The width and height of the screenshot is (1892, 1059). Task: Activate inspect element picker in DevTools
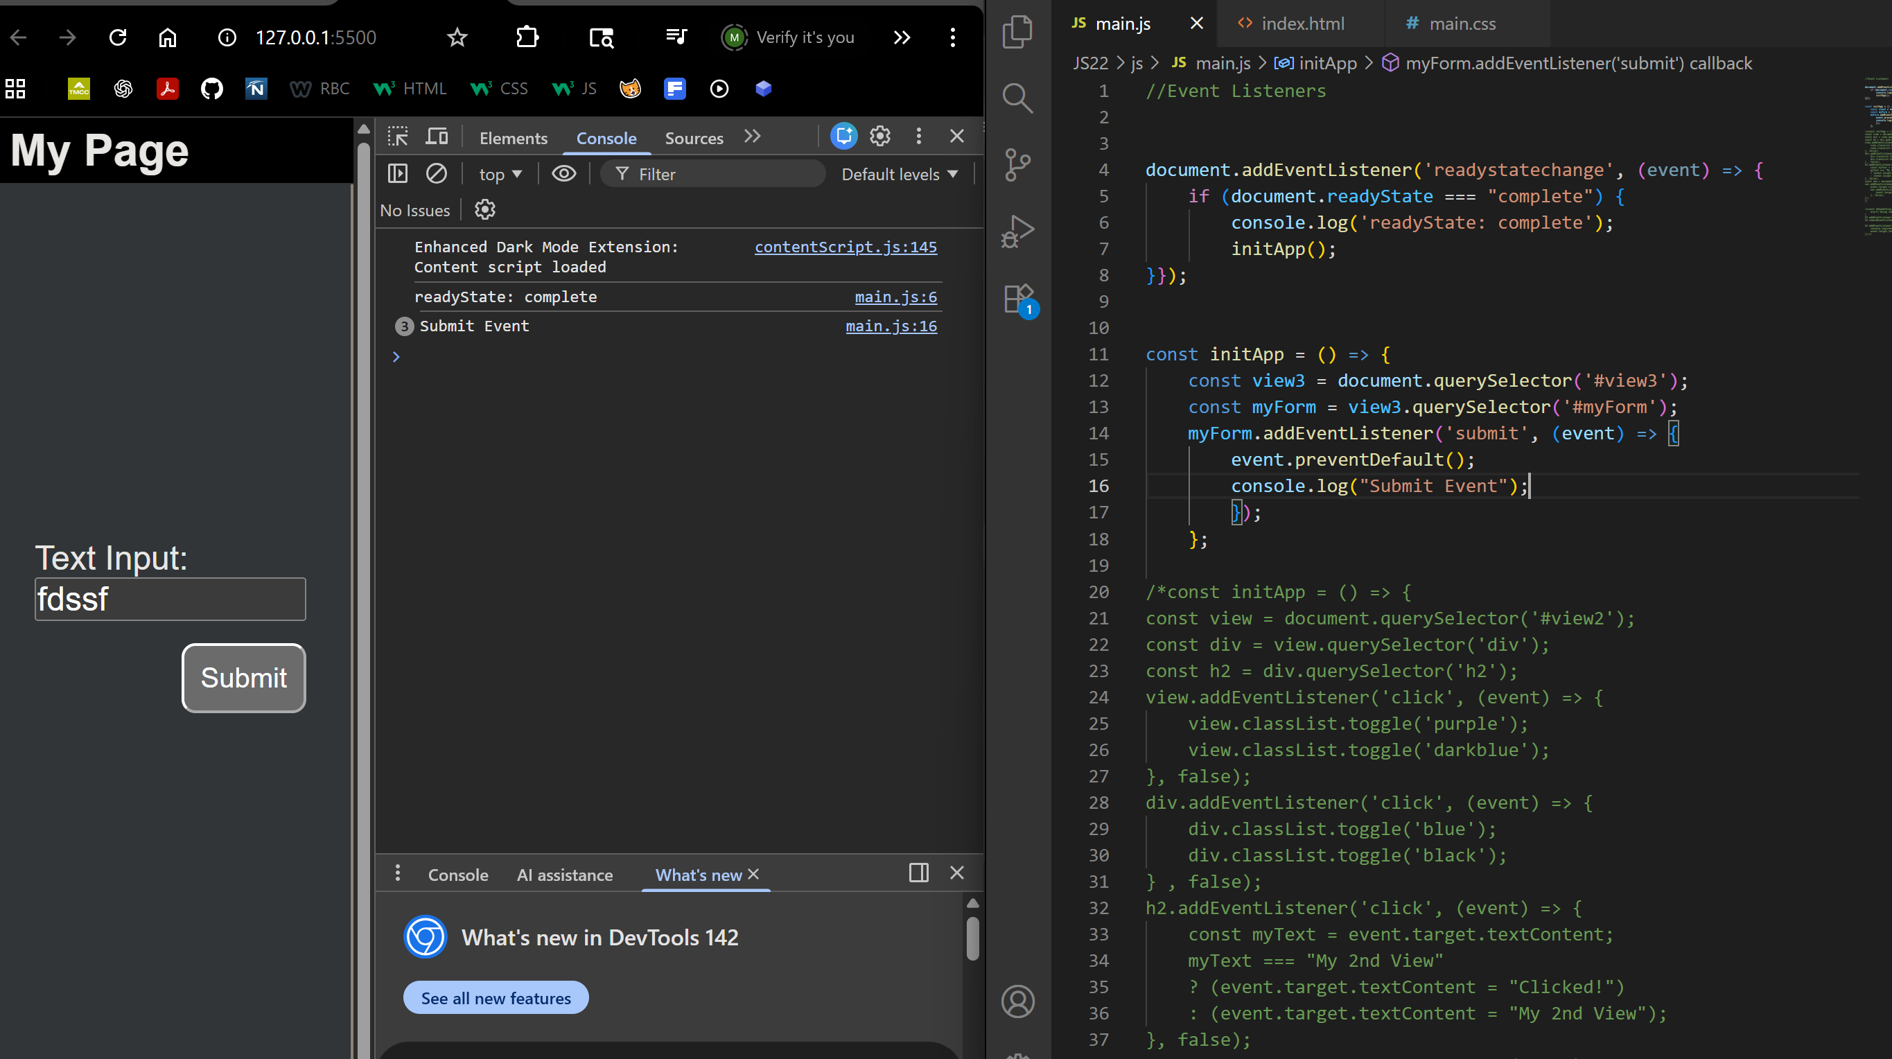(x=397, y=137)
